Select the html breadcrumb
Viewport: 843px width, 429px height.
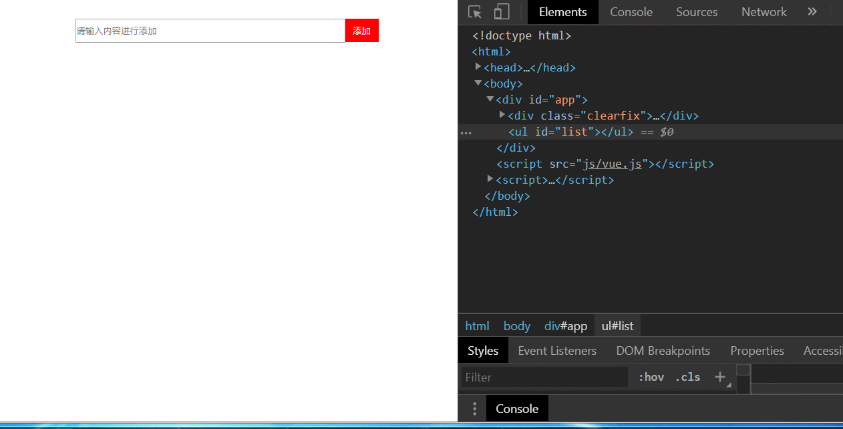[x=477, y=326]
